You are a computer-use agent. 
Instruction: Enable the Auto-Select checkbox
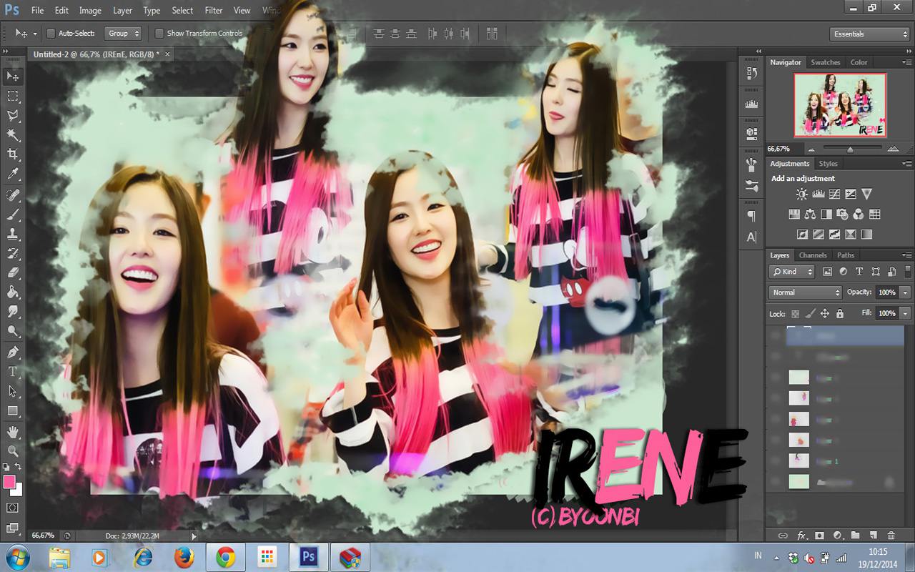point(51,33)
